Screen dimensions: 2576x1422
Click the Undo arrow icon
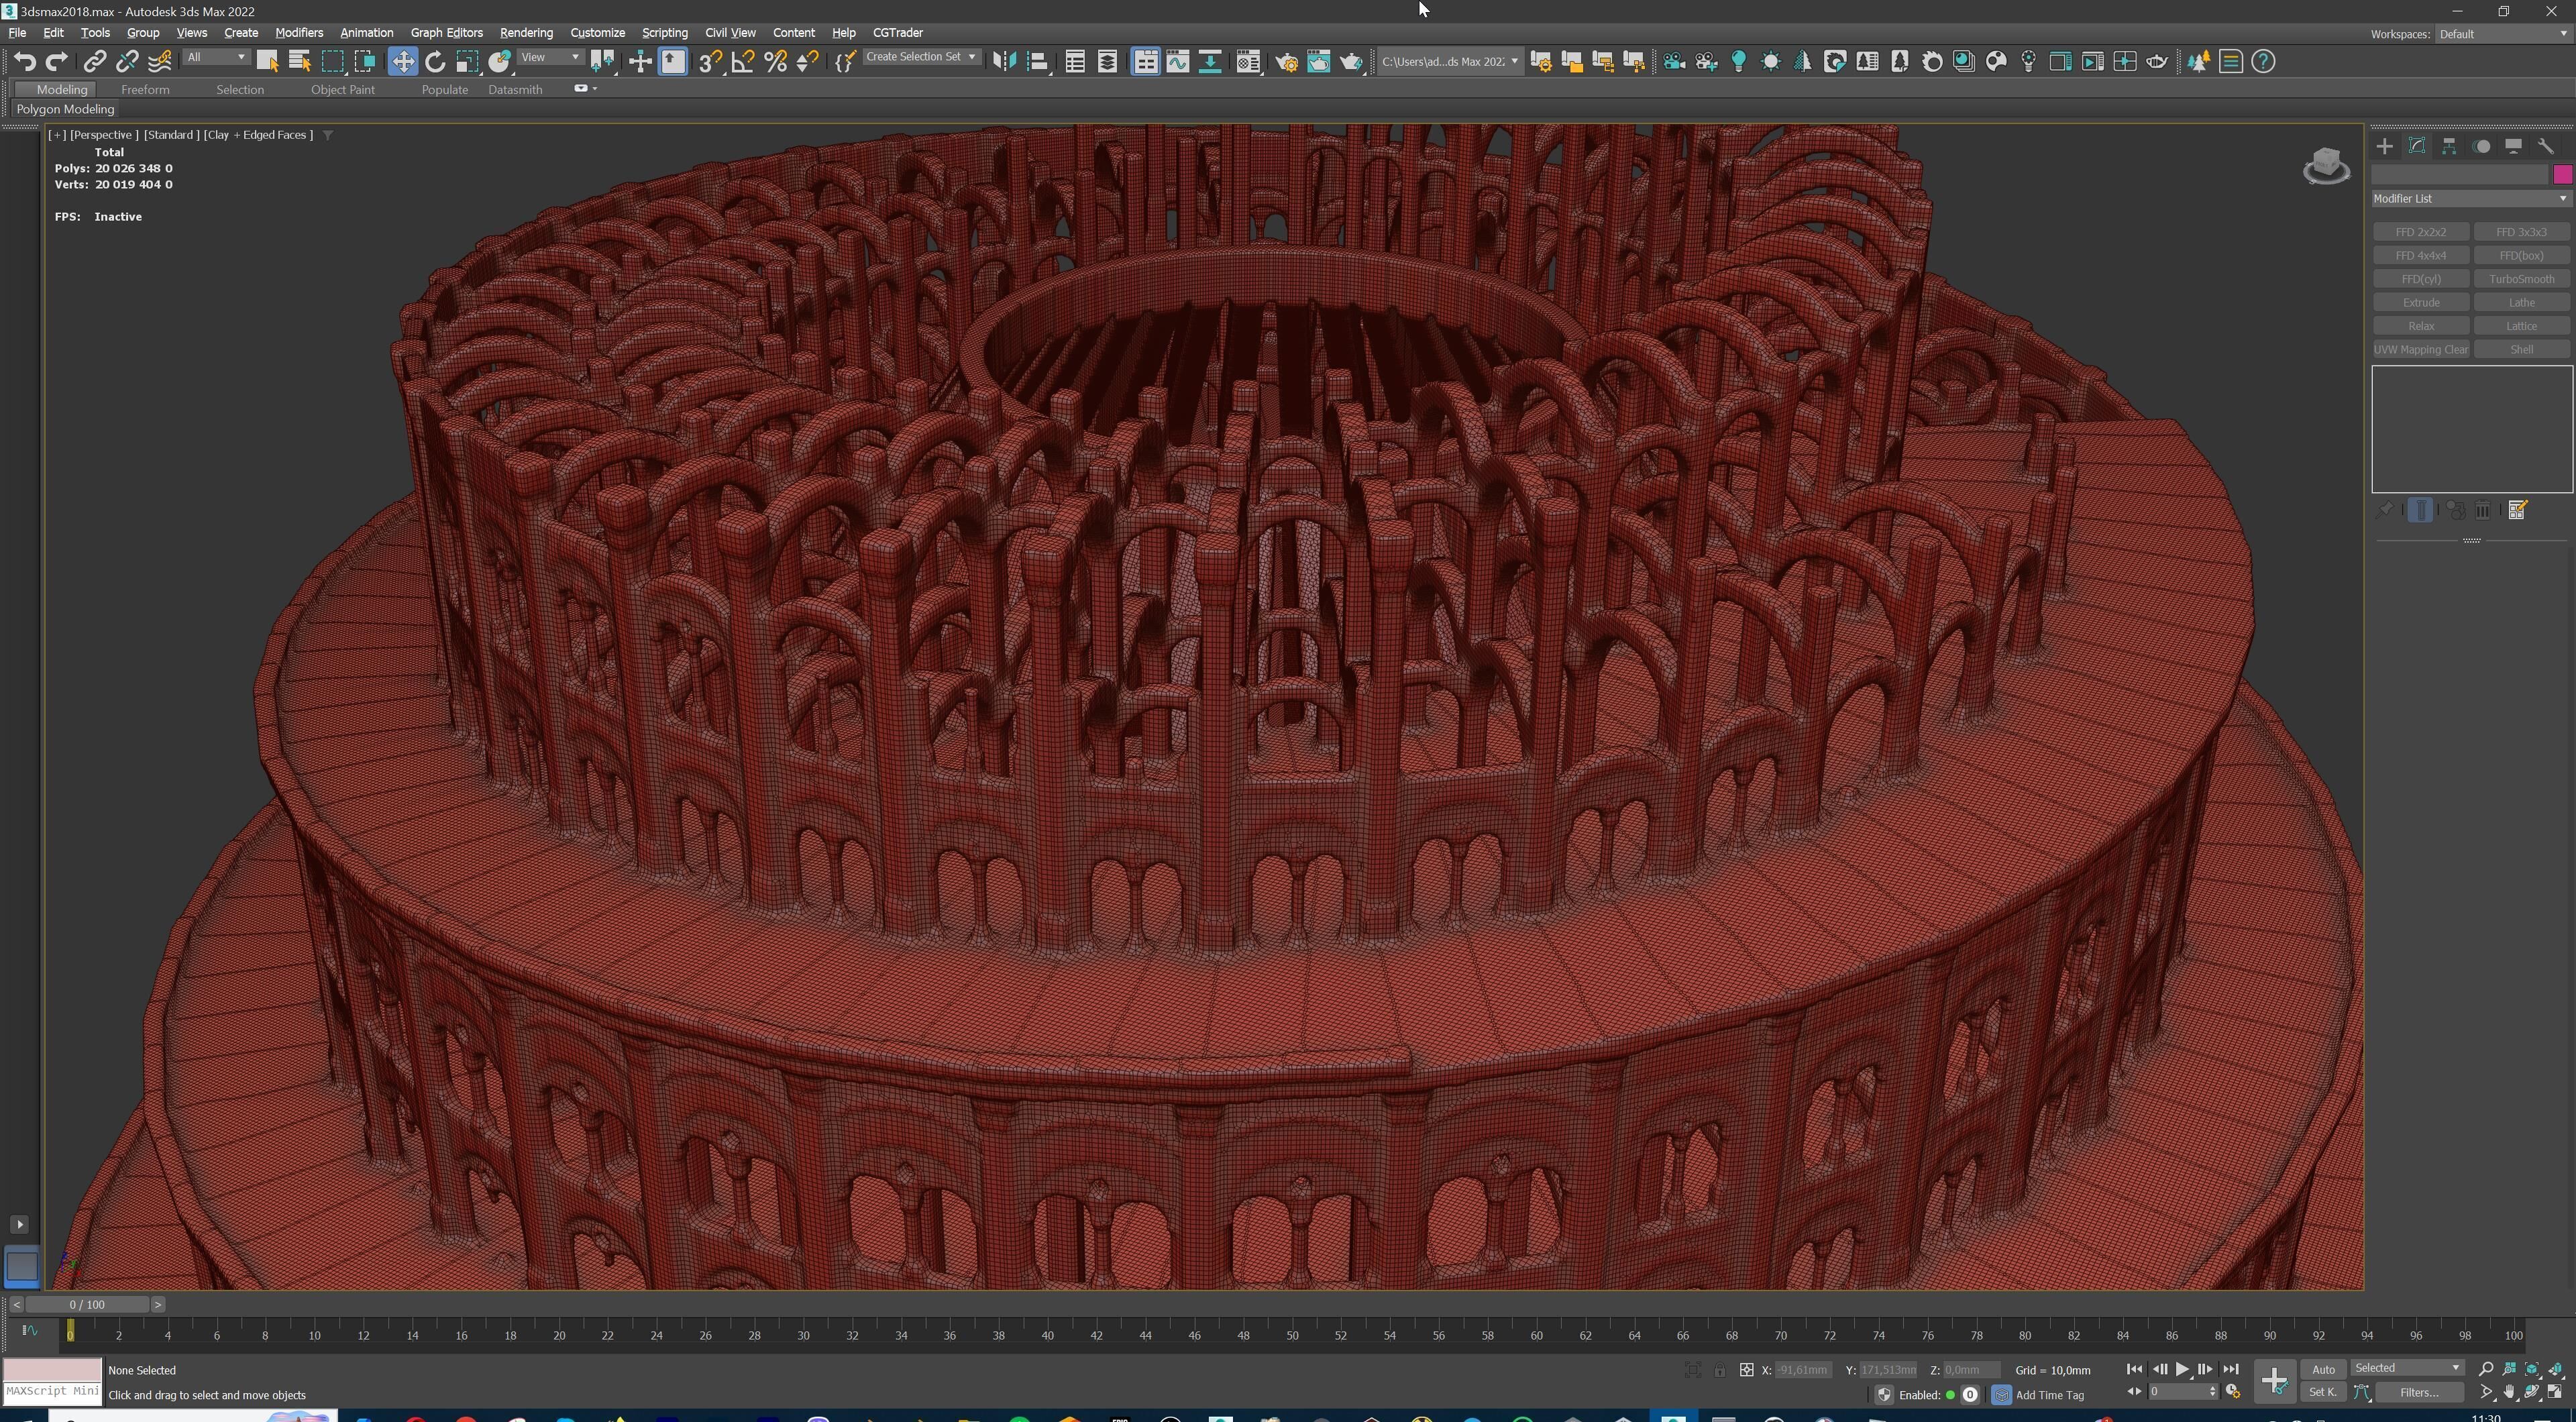[x=25, y=62]
